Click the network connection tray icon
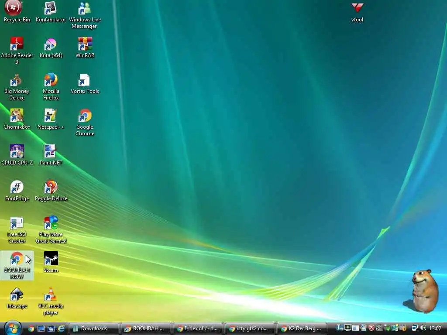447x335 pixels. point(415,328)
